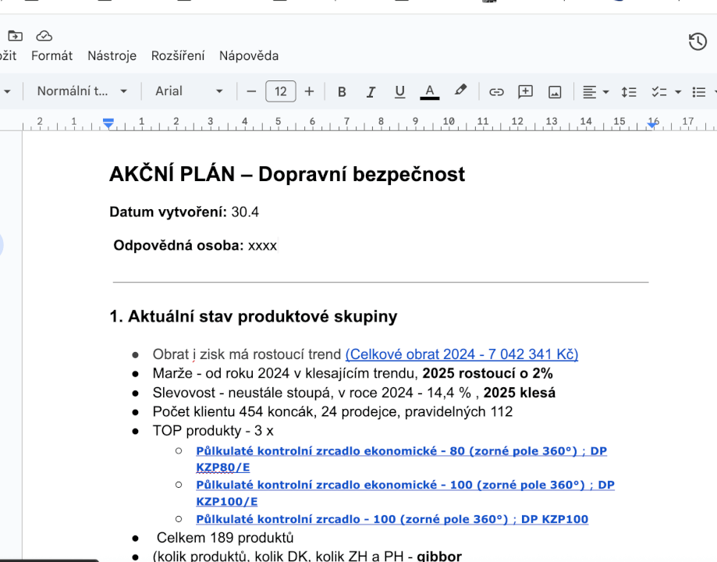
Task: Decrease font size with the minus icon
Action: click(x=250, y=91)
